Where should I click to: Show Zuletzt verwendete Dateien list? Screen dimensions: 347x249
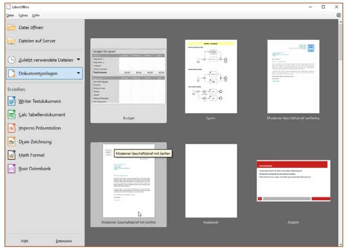click(x=44, y=60)
